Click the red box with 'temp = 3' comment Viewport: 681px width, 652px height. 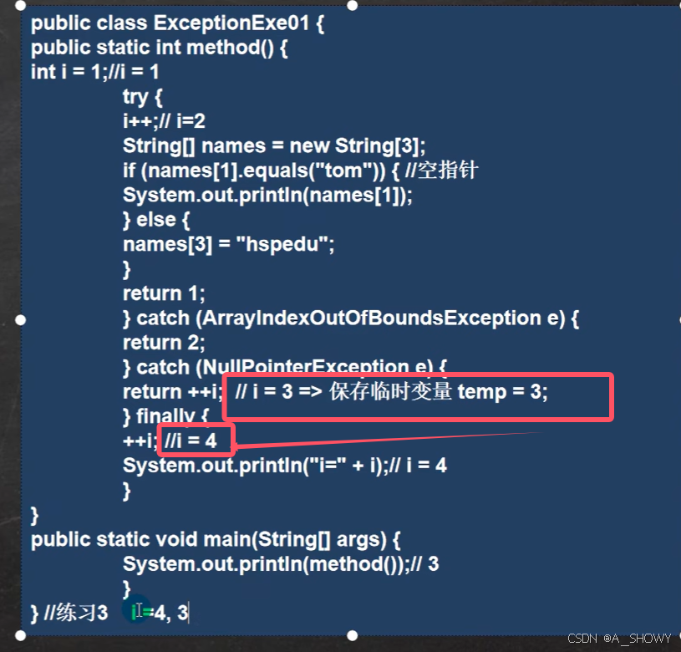pyautogui.click(x=418, y=396)
